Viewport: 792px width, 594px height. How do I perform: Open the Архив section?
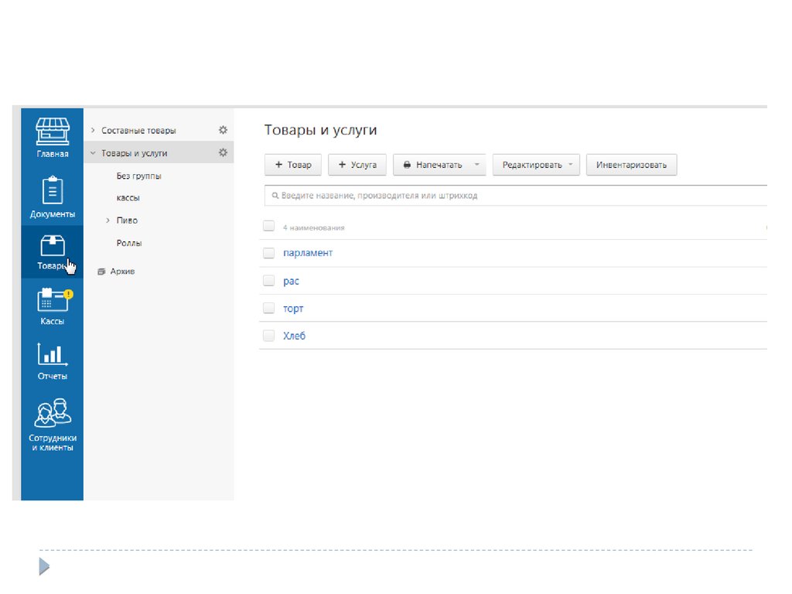(x=122, y=271)
